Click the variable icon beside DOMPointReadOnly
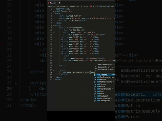The width and height of the screenshot is (162, 121). tap(95, 89)
